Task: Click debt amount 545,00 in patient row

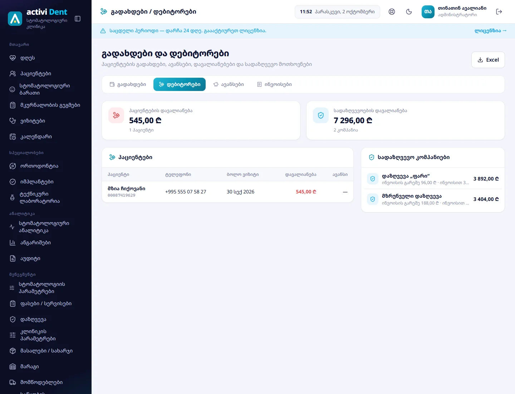Action: pos(306,192)
